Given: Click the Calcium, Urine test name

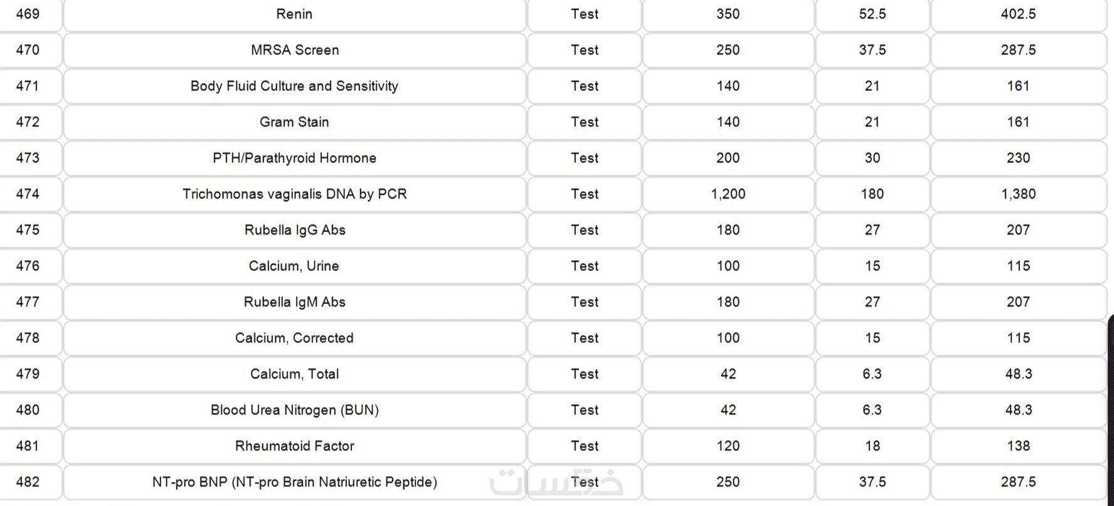Looking at the screenshot, I should coord(294,266).
